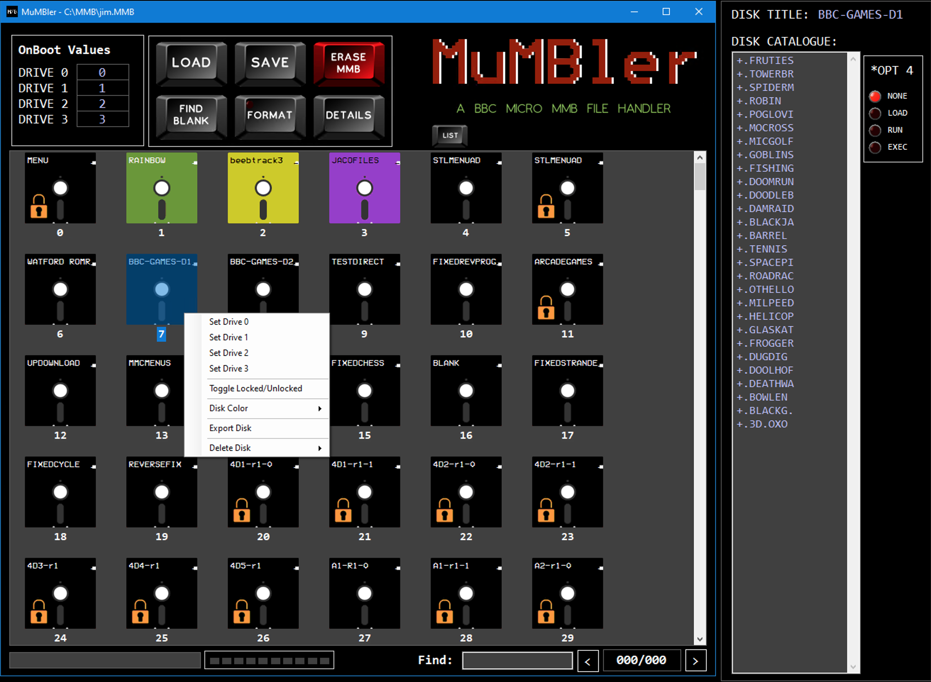Click +.3D.OXO in the disk catalogue

pyautogui.click(x=762, y=424)
